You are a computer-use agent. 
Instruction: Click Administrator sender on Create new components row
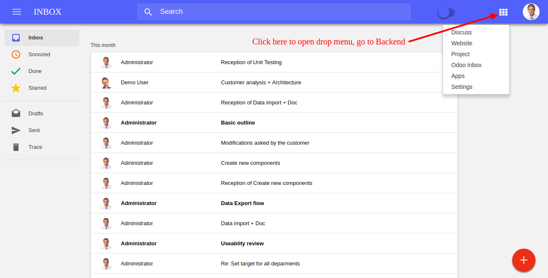(137, 163)
